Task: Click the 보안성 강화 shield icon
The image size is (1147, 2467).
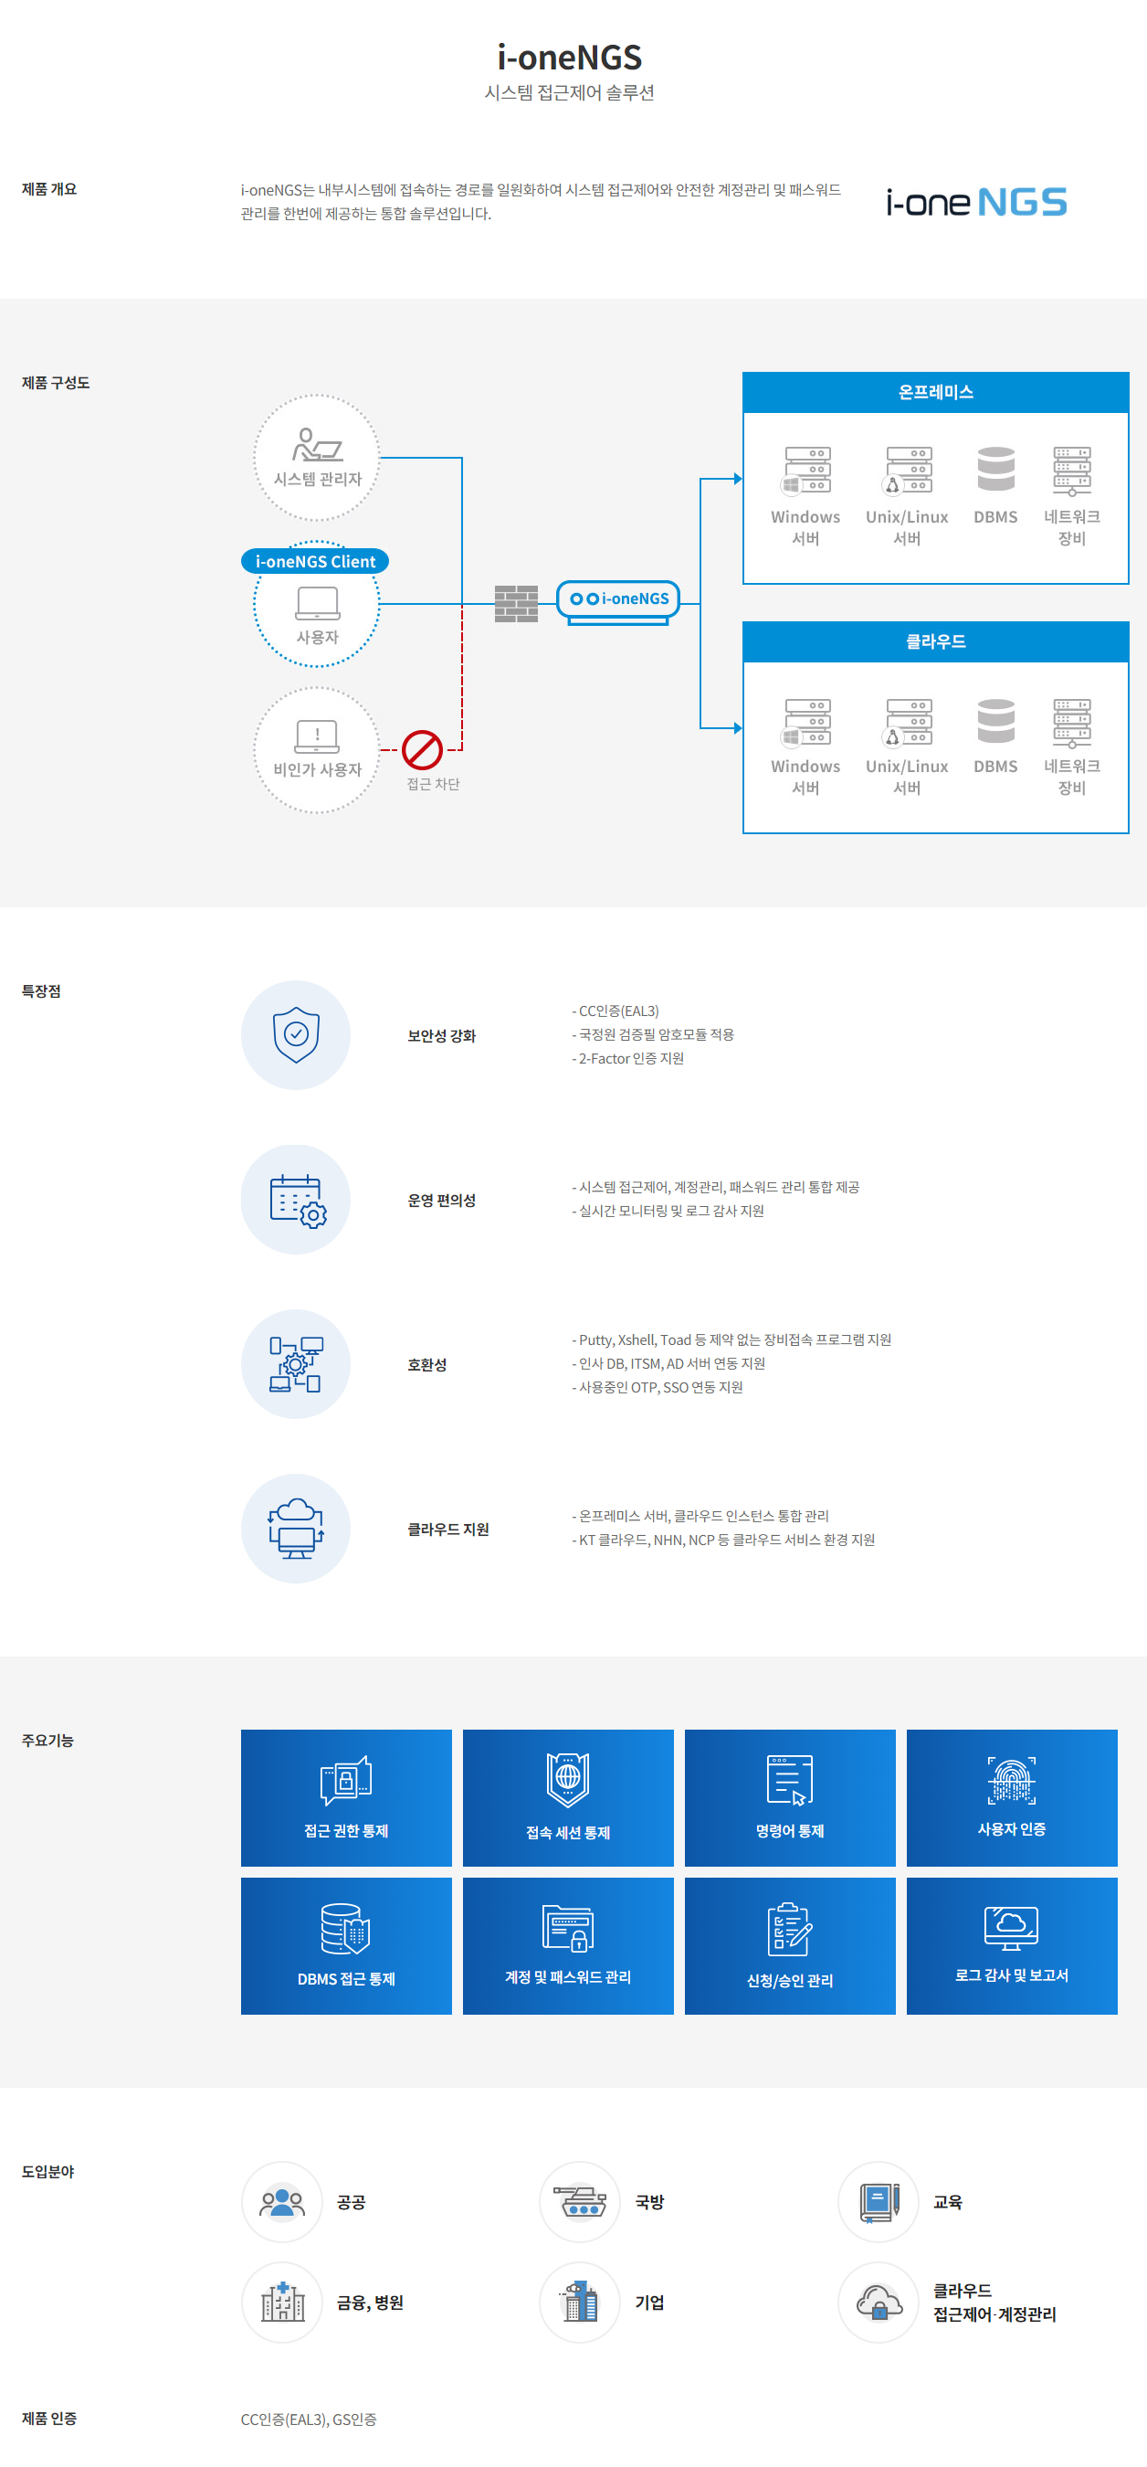Action: click(296, 1034)
